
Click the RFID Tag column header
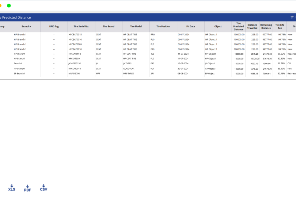(x=54, y=27)
